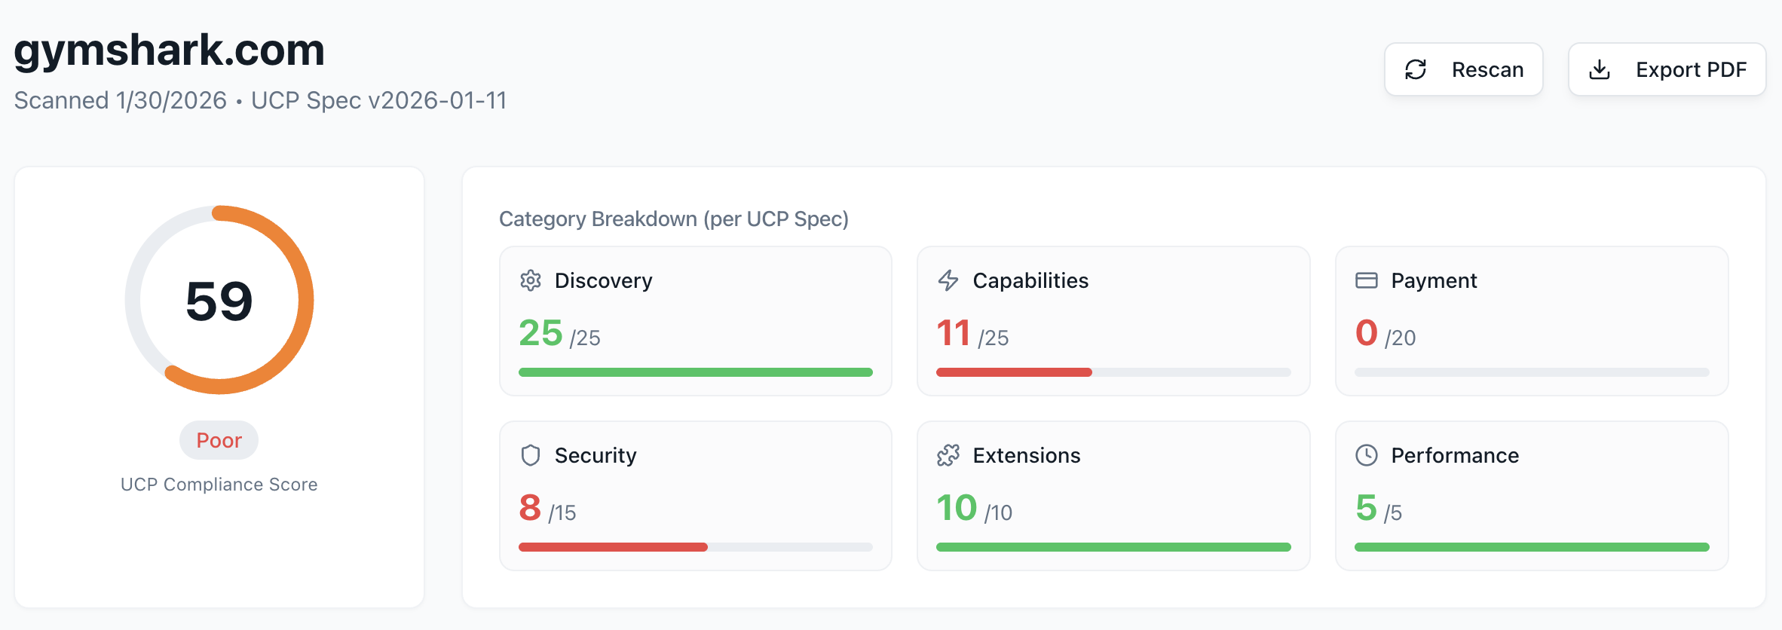Click the Export PDF download icon
1782x630 pixels.
[x=1600, y=70]
